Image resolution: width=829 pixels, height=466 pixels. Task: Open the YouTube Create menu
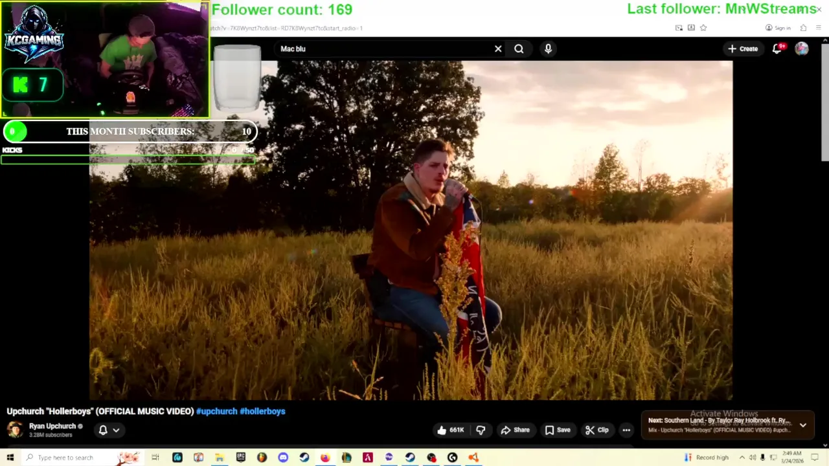click(x=743, y=49)
